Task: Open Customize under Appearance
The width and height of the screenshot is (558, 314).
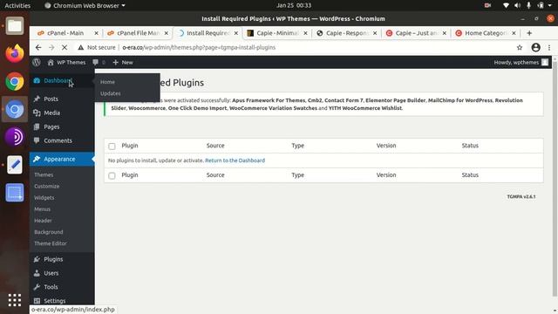Action: [46, 186]
